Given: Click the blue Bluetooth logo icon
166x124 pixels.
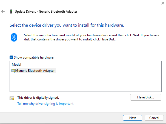Looking at the screenshot, I should (14, 37).
